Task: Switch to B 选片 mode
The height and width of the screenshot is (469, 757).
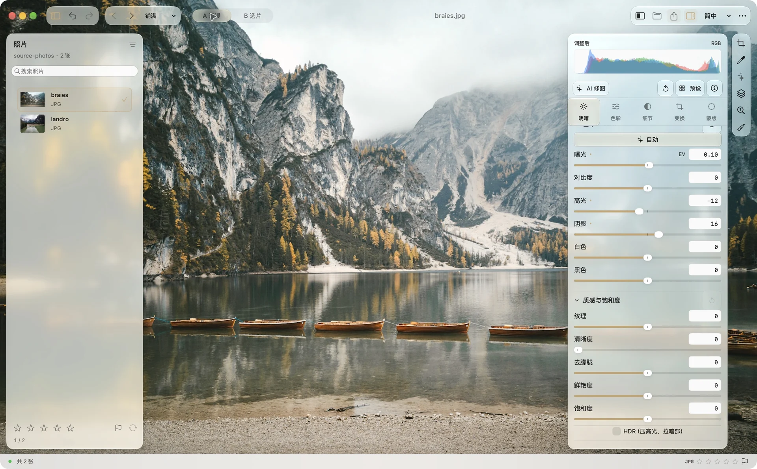Action: pyautogui.click(x=252, y=16)
